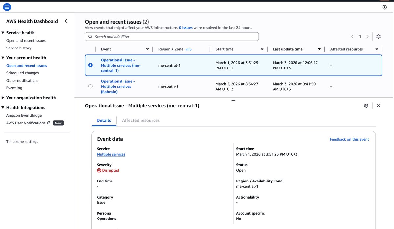Sort the table by Start time
The image size is (394, 229).
(x=262, y=49)
